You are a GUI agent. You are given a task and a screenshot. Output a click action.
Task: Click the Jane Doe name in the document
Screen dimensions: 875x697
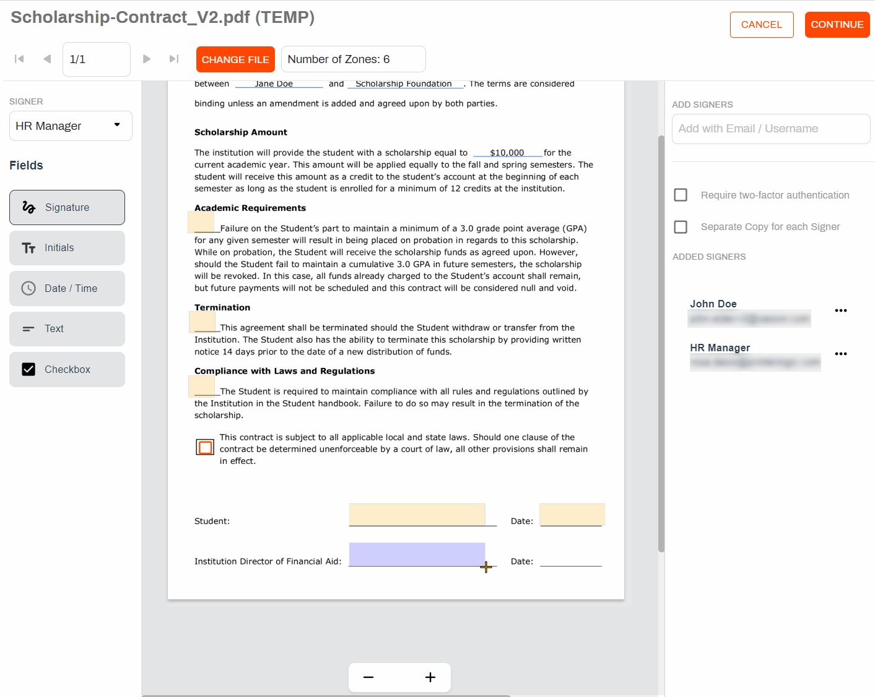(x=274, y=84)
